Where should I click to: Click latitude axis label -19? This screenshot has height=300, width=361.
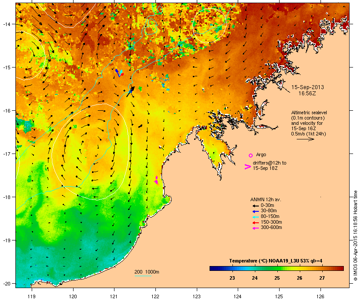click(7, 240)
